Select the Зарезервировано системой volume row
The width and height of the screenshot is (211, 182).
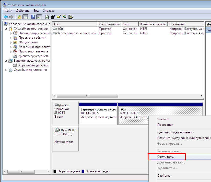(77, 33)
